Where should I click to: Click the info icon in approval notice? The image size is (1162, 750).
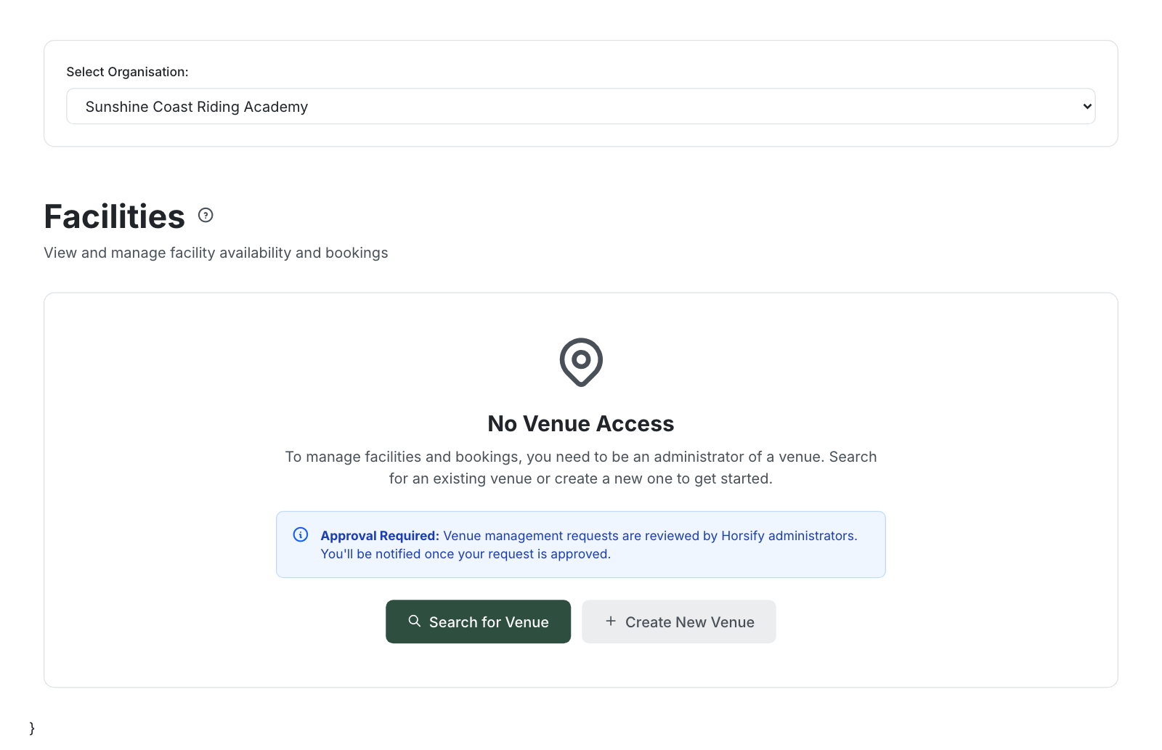[x=301, y=534]
